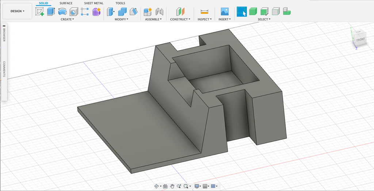Open the COMMENTS panel
374x191 pixels.
click(x=4, y=69)
